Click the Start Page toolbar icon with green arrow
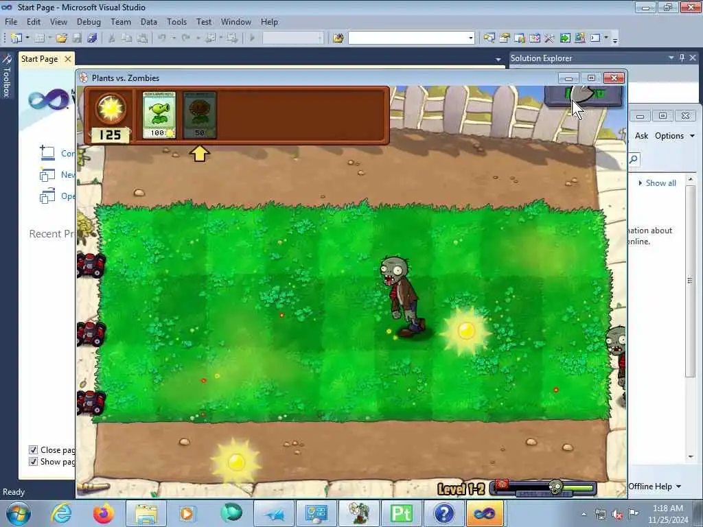The height and width of the screenshot is (527, 703). click(565, 38)
